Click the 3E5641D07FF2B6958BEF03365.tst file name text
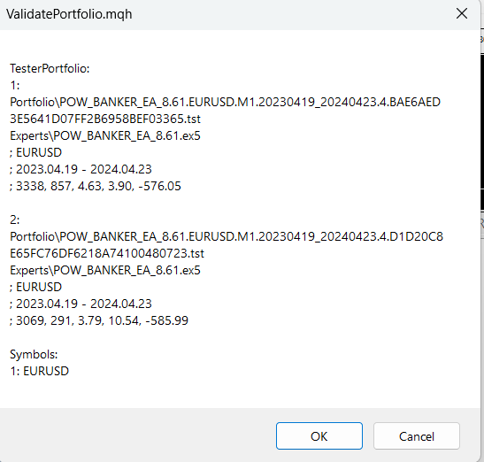 [x=105, y=119]
